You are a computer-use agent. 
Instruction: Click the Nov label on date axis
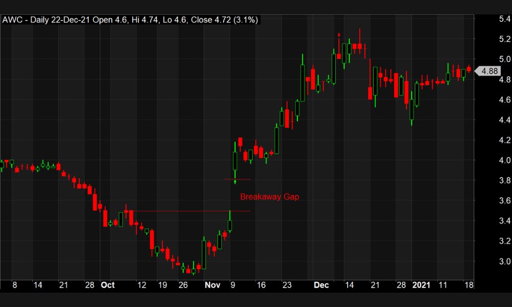[212, 285]
